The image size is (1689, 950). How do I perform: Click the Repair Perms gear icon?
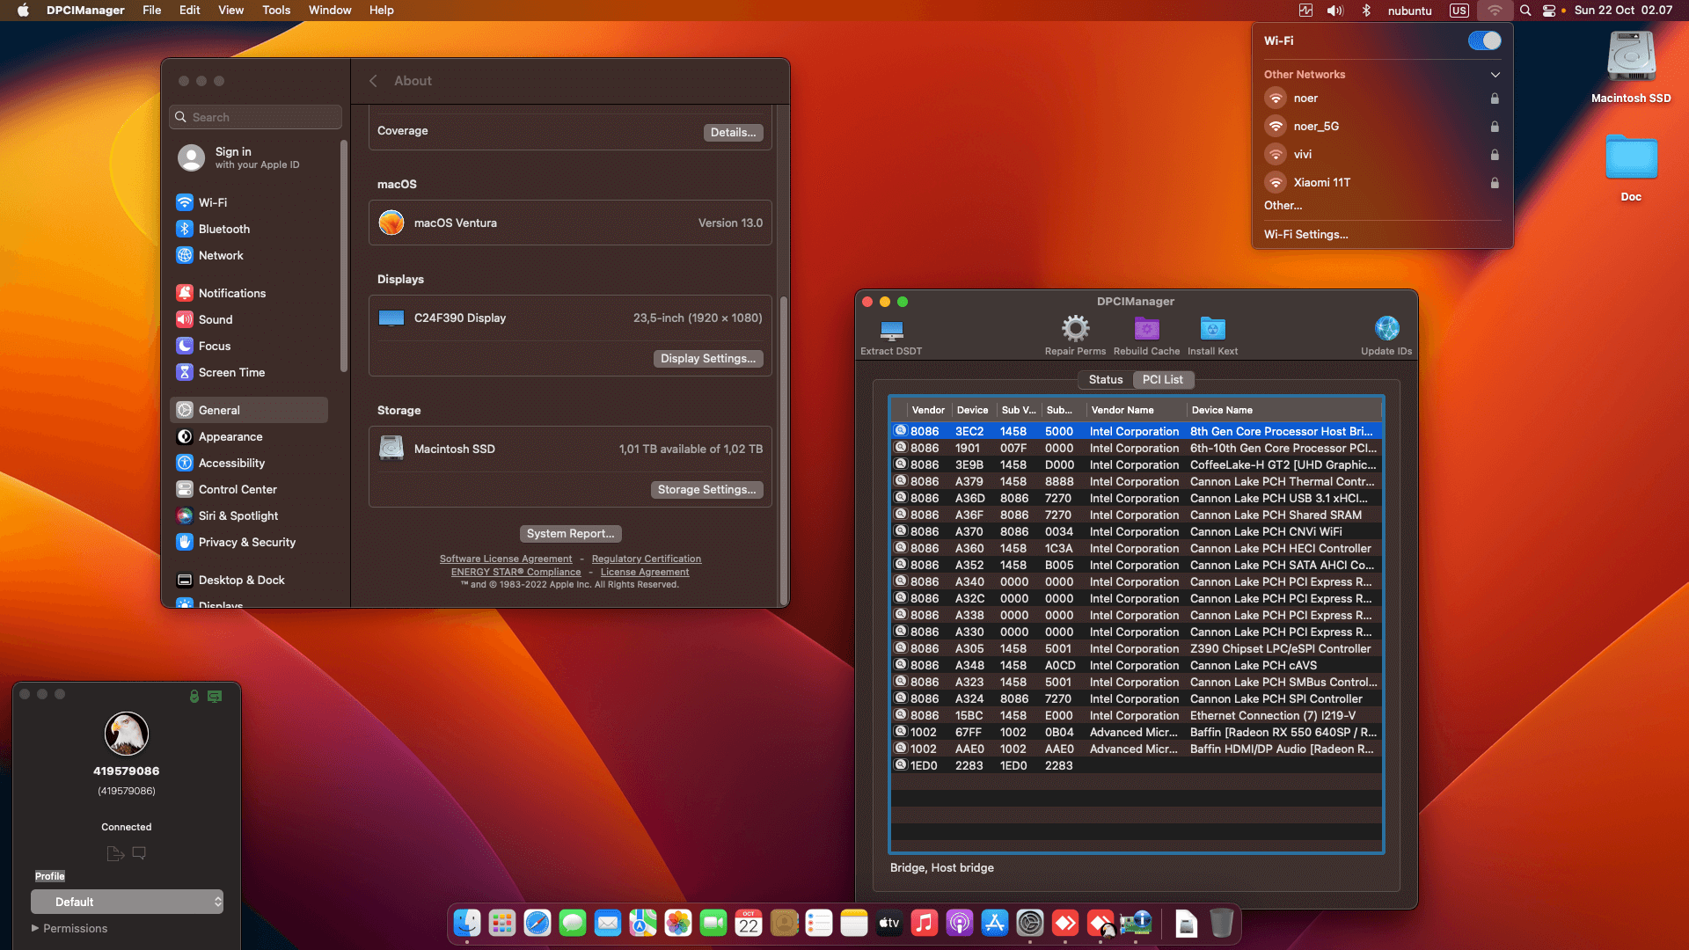pos(1075,328)
